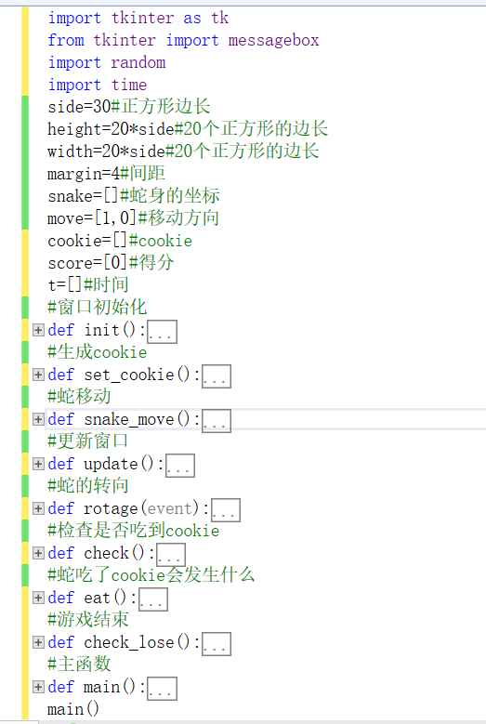This screenshot has height=724, width=486.
Task: Expand the update() function fold marker
Action: 38,464
